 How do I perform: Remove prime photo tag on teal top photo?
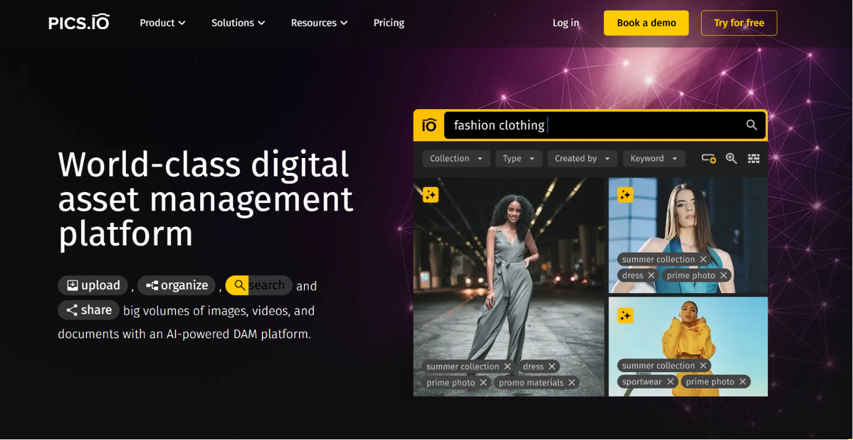pos(723,276)
